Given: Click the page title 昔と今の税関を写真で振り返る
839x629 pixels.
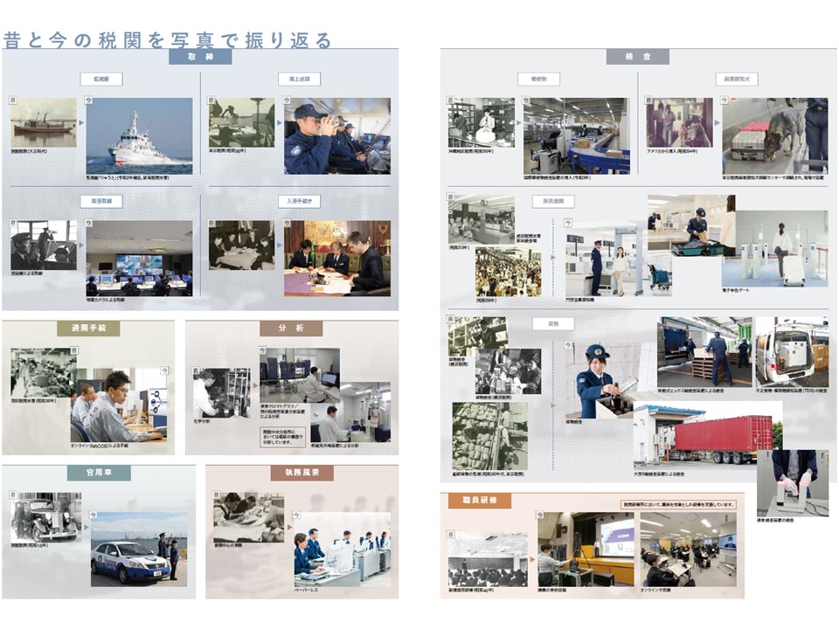Looking at the screenshot, I should pyautogui.click(x=168, y=39).
